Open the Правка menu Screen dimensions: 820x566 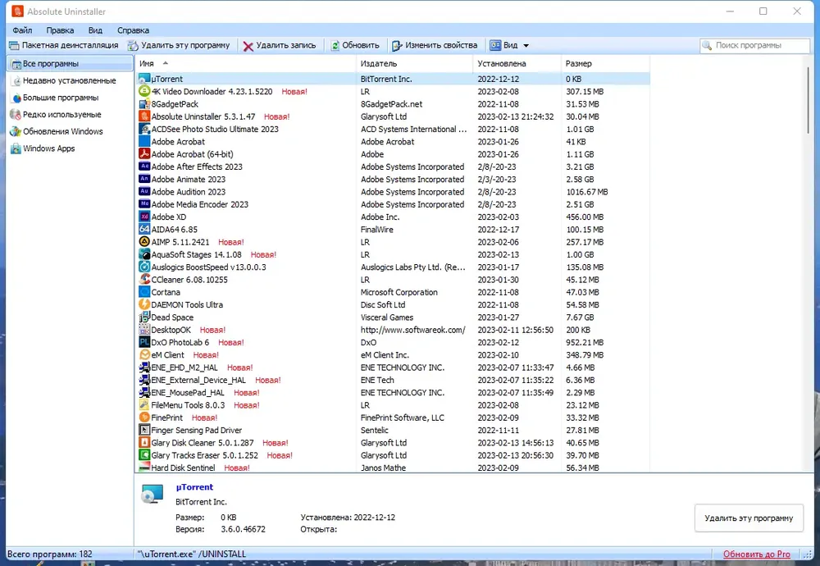(60, 30)
